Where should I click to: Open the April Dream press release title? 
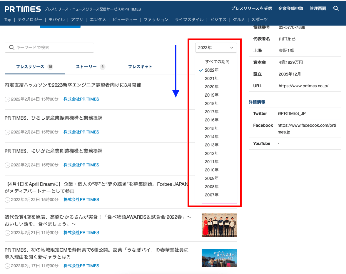(96, 188)
